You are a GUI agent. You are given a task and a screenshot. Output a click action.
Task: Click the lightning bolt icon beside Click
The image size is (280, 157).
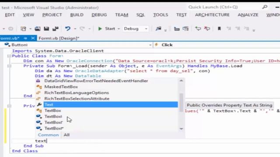[x=157, y=44]
